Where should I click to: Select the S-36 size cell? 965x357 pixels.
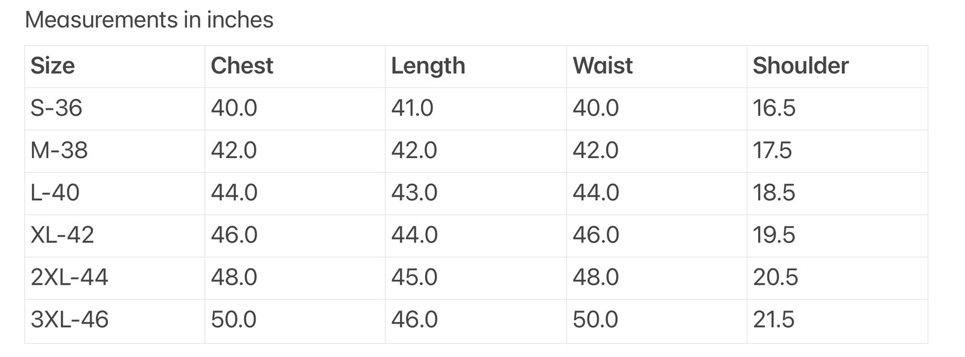tap(56, 108)
